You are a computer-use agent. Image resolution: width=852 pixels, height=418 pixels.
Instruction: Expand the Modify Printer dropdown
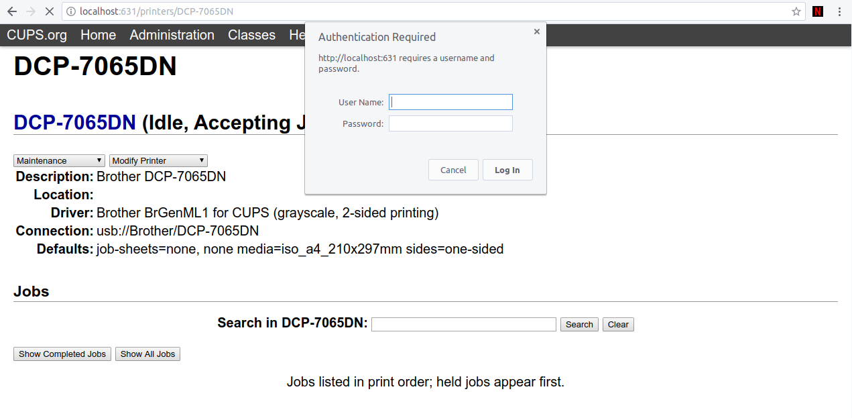click(x=158, y=160)
